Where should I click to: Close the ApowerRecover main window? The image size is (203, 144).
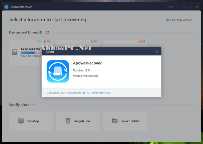197,7
